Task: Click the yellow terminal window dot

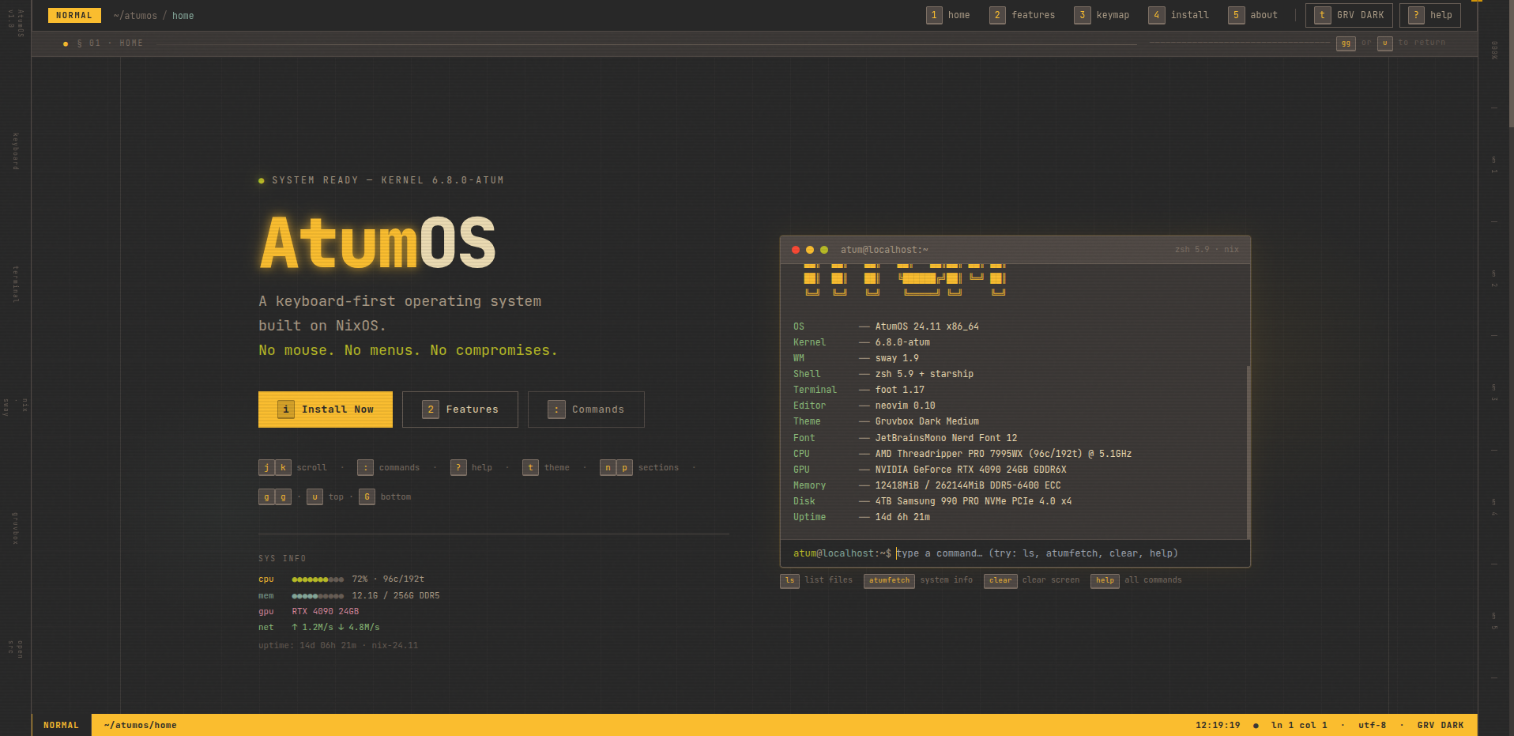Action: (x=810, y=250)
